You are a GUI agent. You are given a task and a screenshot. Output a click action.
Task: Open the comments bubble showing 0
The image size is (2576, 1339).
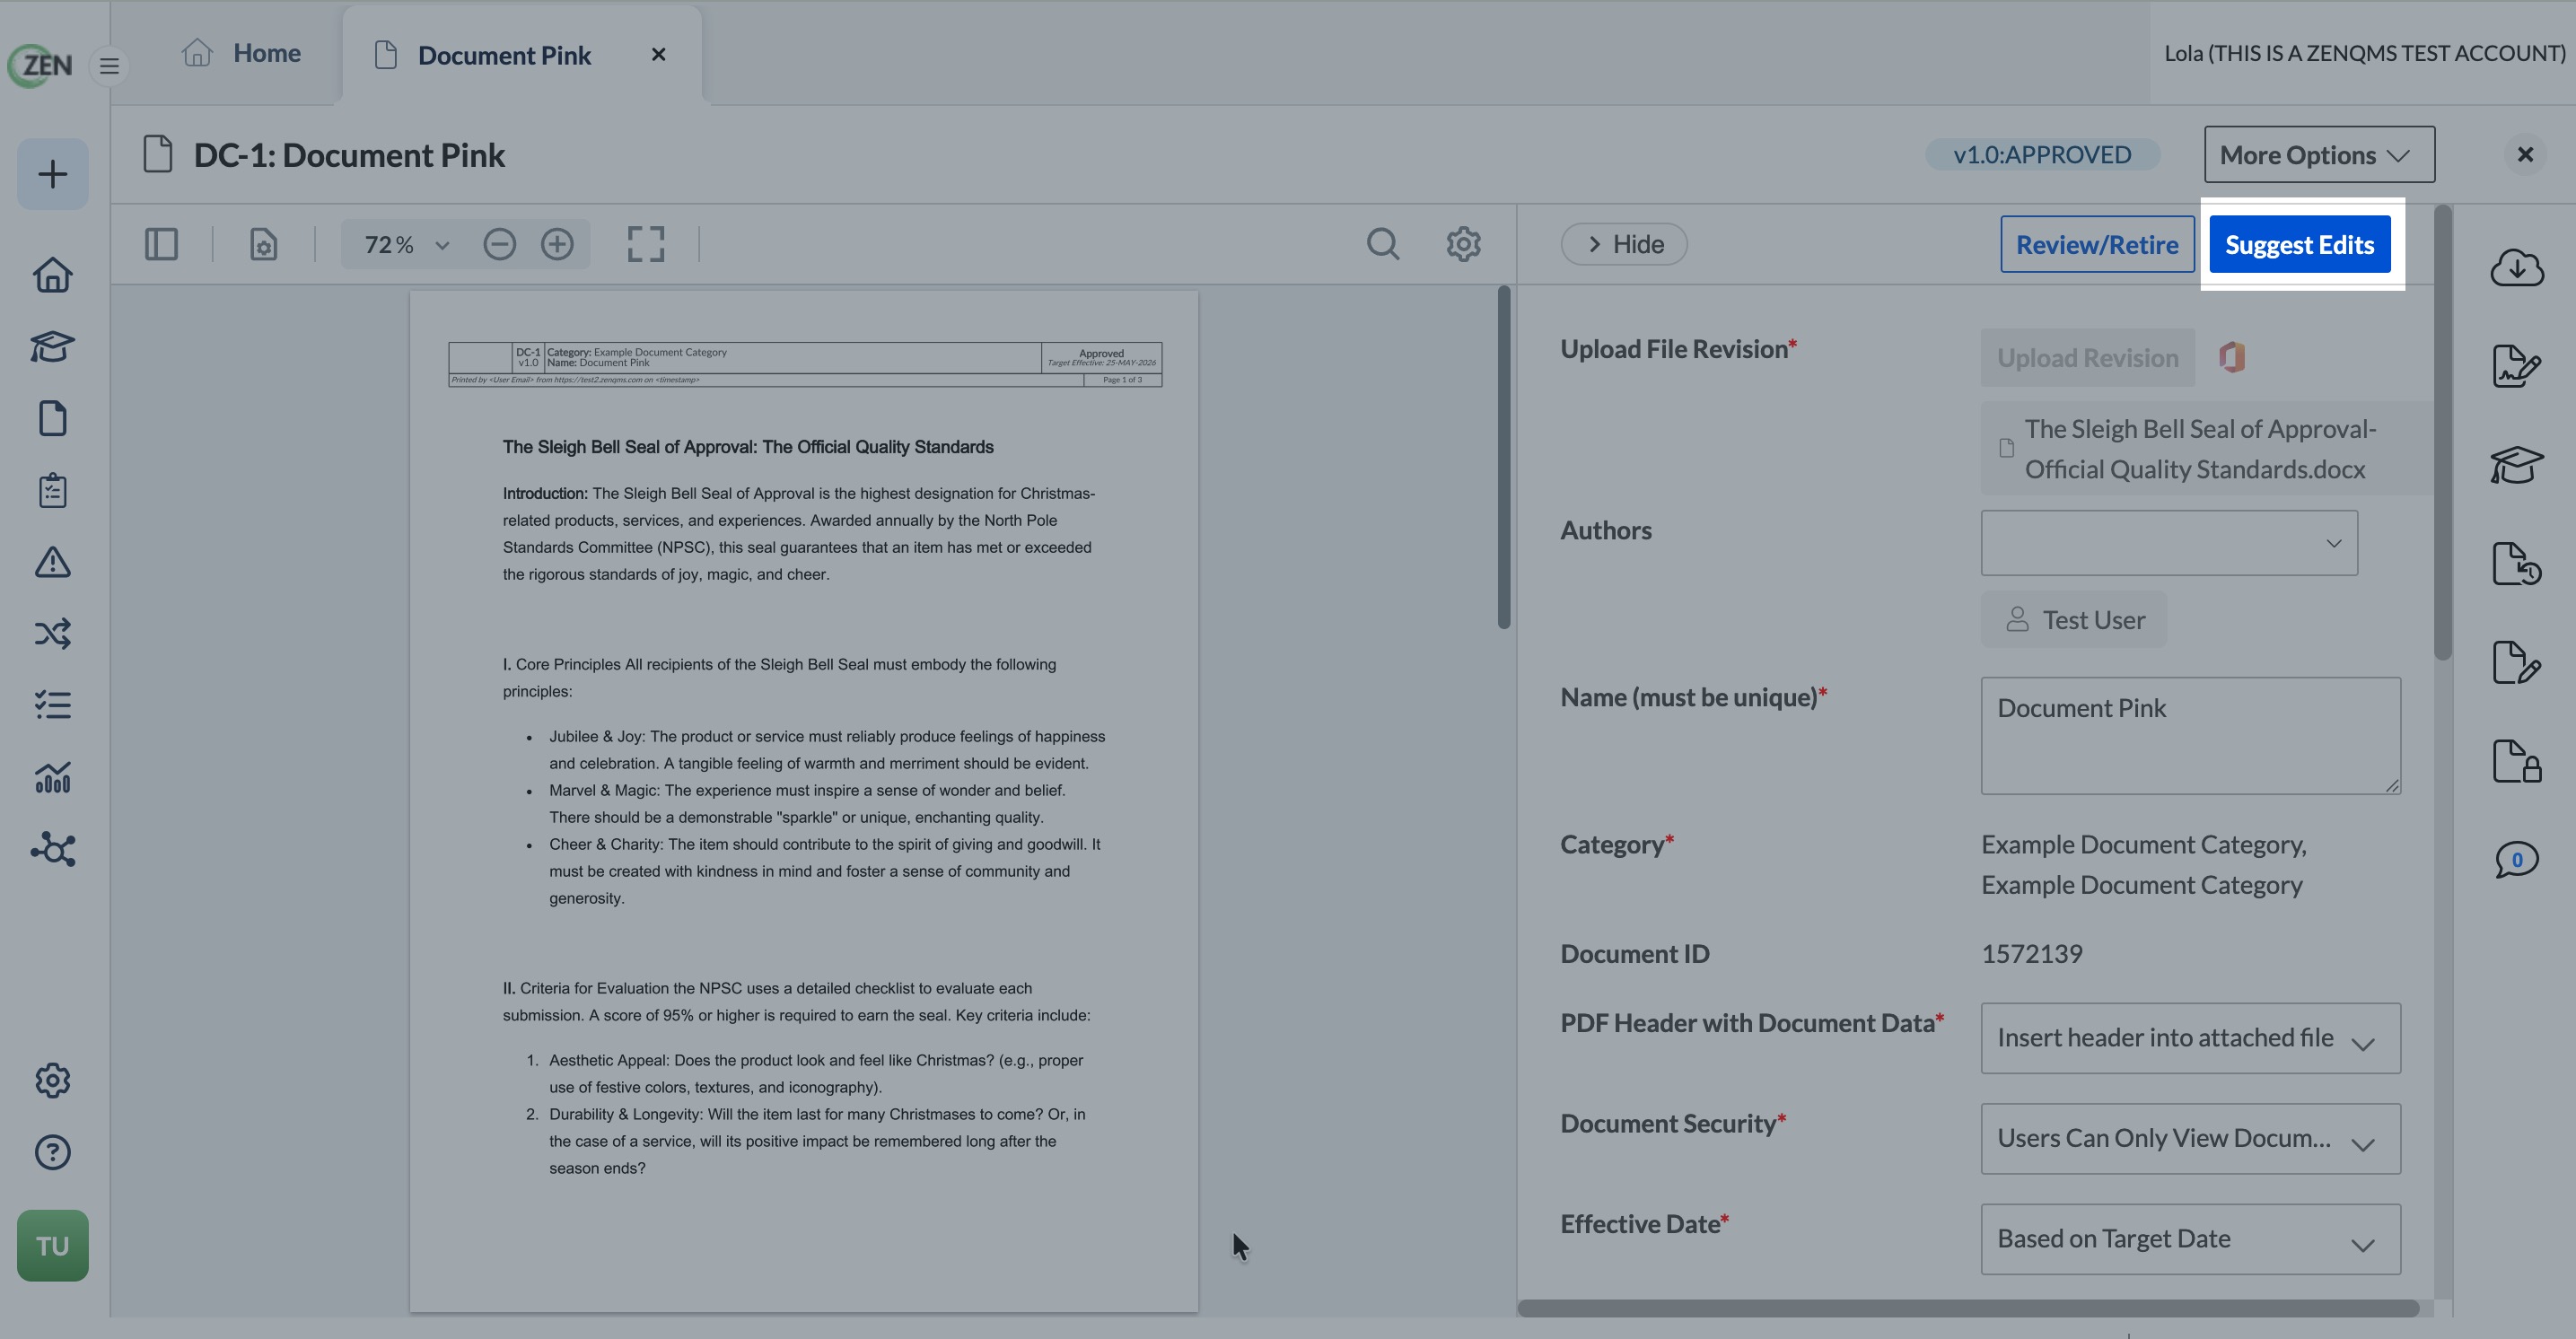click(x=2517, y=860)
